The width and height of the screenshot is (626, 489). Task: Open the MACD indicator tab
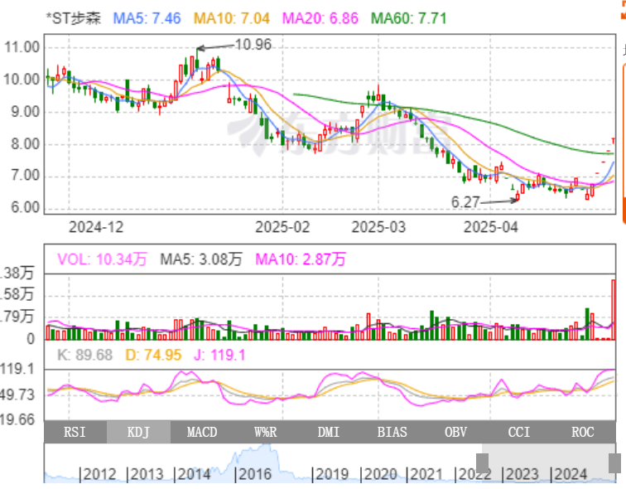point(202,432)
